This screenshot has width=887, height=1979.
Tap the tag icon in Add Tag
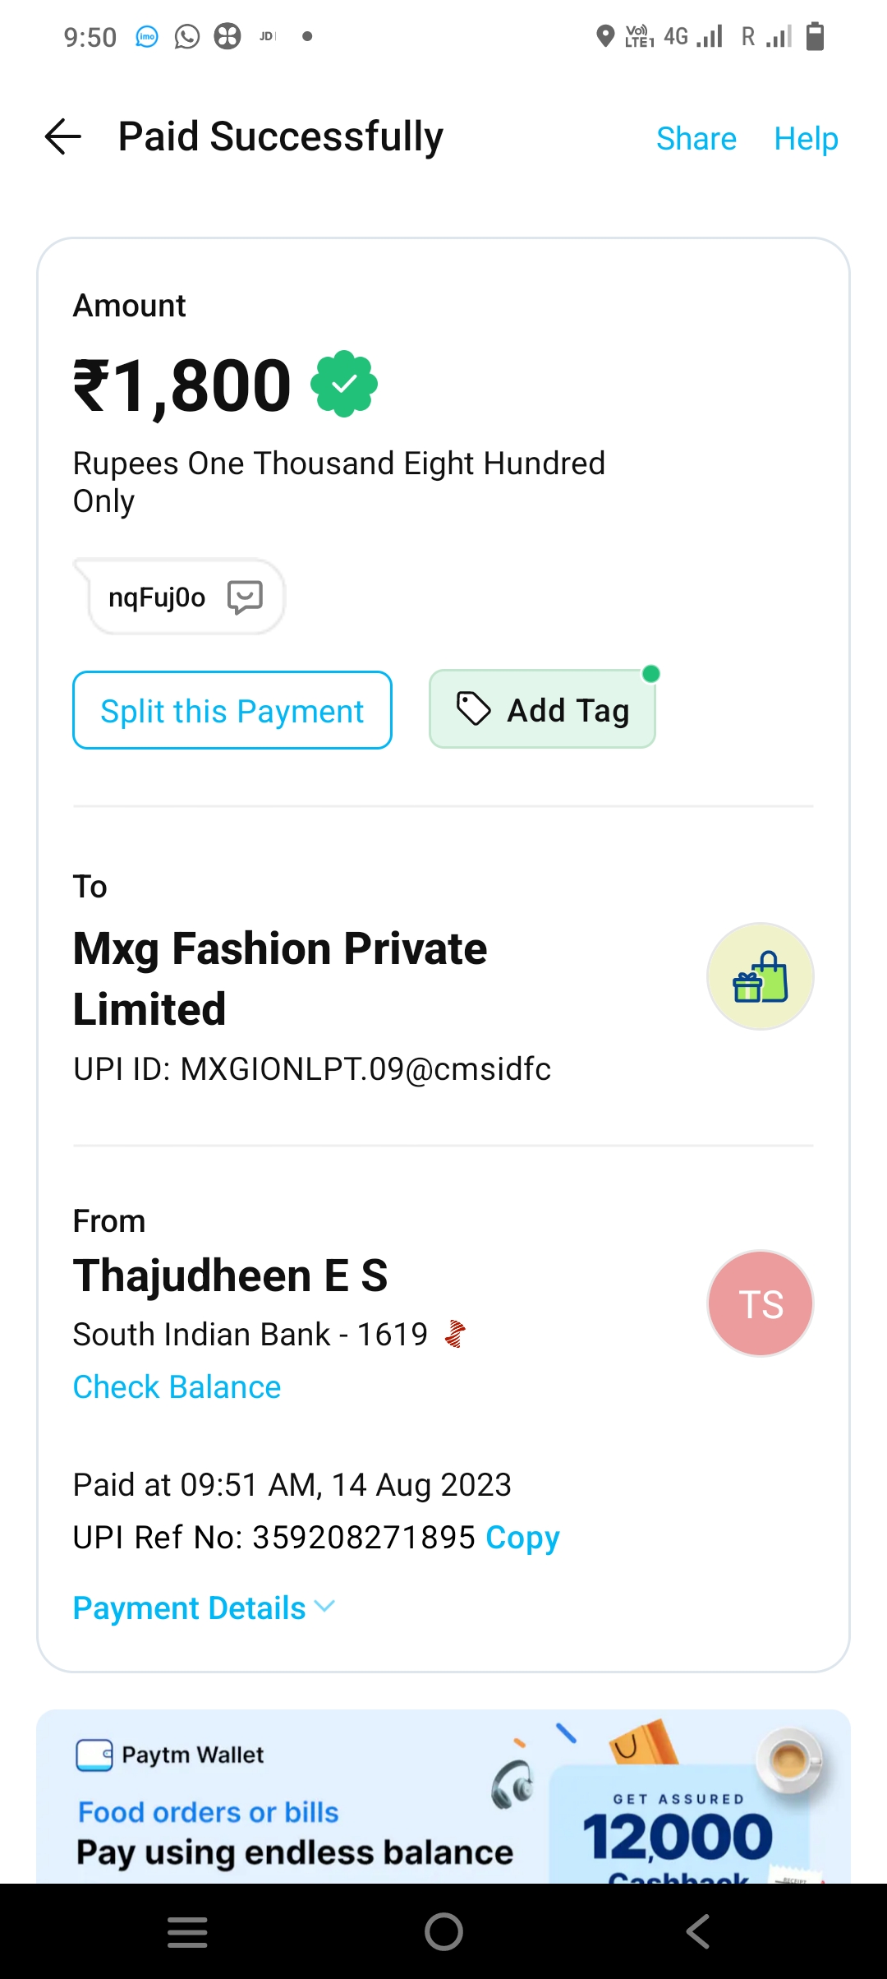point(473,709)
